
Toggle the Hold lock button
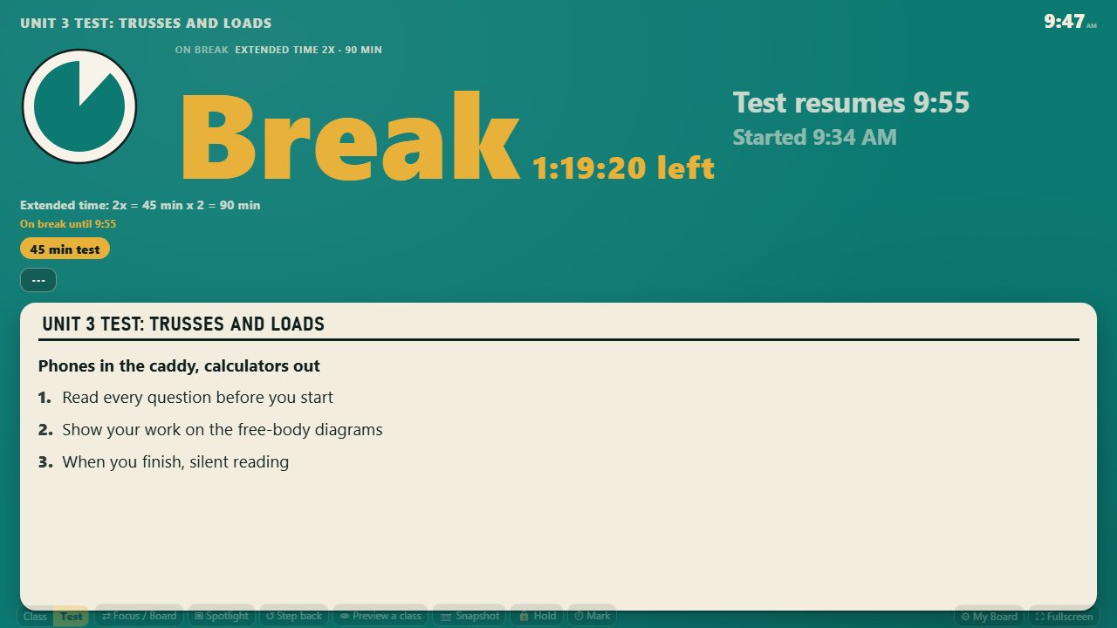pyautogui.click(x=537, y=616)
